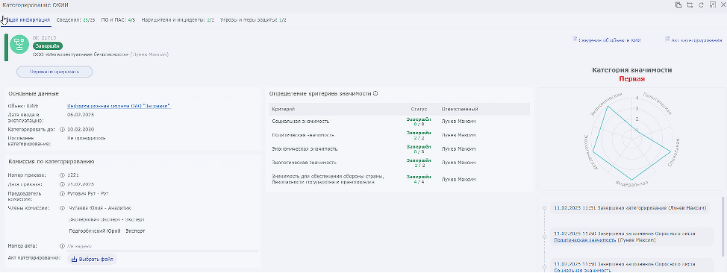
Task: Open the 'ПО и ПАС: 4/5' tab
Action: click(118, 20)
